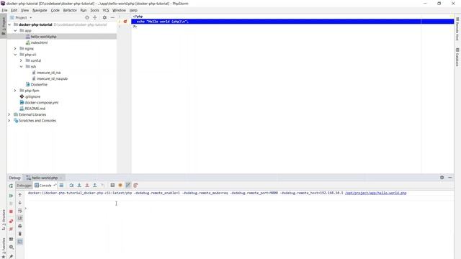
Task: Toggle Scroll to End in console
Action: pyautogui.click(x=20, y=218)
